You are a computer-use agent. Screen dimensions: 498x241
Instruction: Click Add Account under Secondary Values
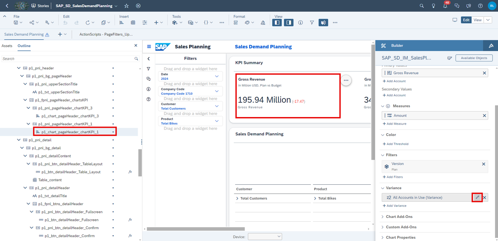394,95
